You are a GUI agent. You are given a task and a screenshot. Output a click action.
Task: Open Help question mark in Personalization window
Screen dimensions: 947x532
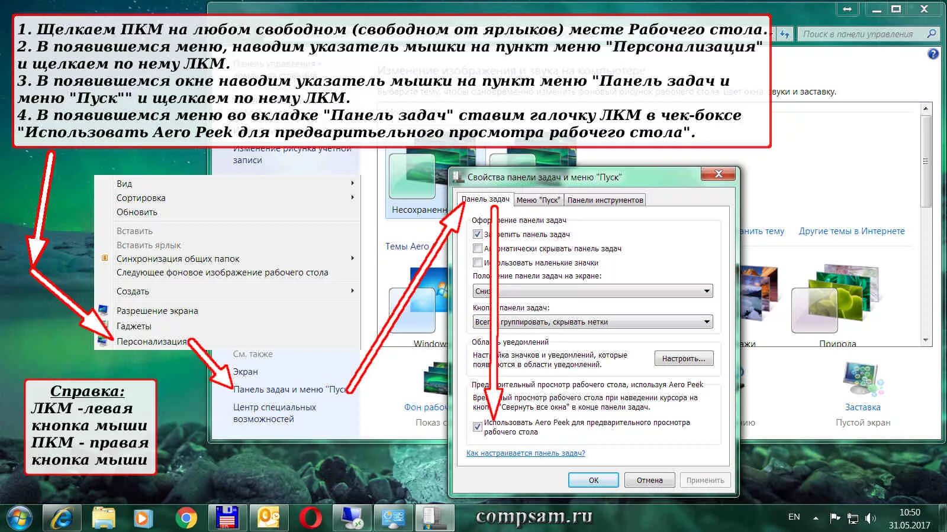pos(933,54)
